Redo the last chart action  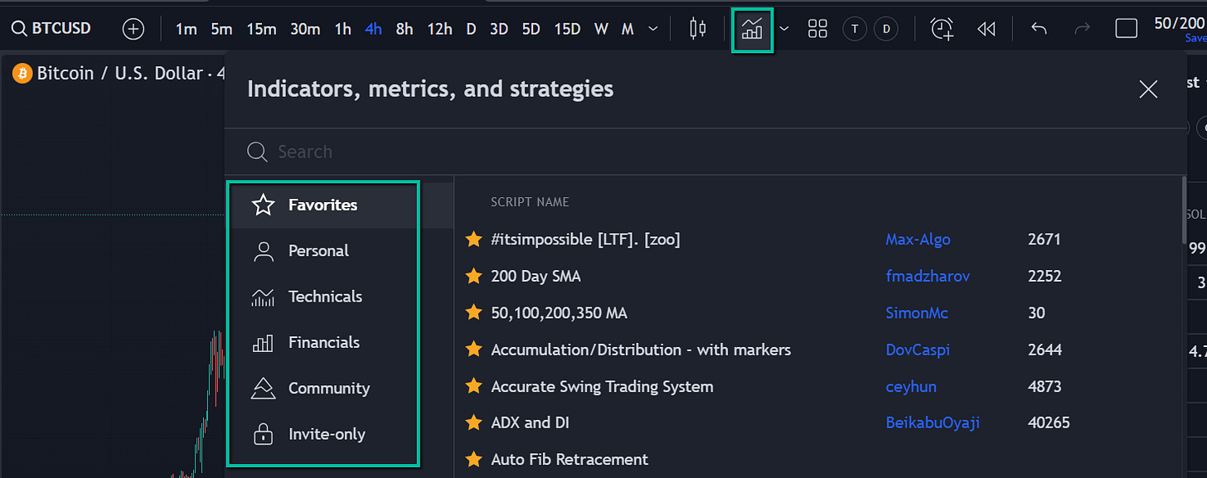tap(1082, 28)
